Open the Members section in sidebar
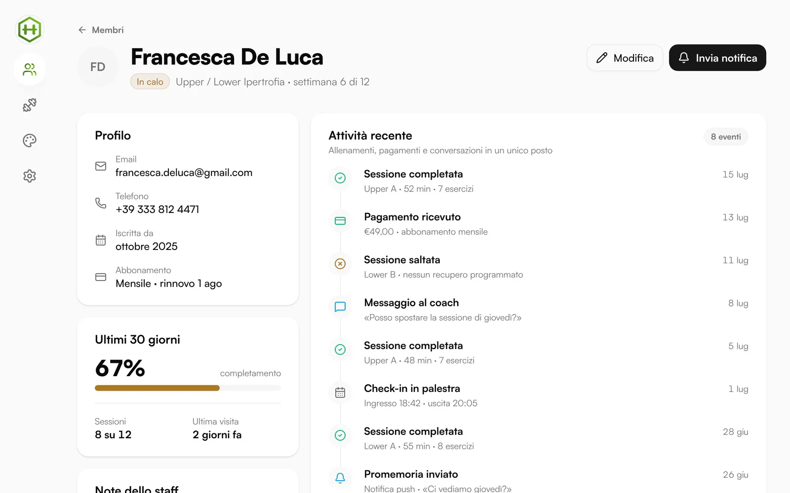Viewport: 790px width, 493px height. coord(30,70)
